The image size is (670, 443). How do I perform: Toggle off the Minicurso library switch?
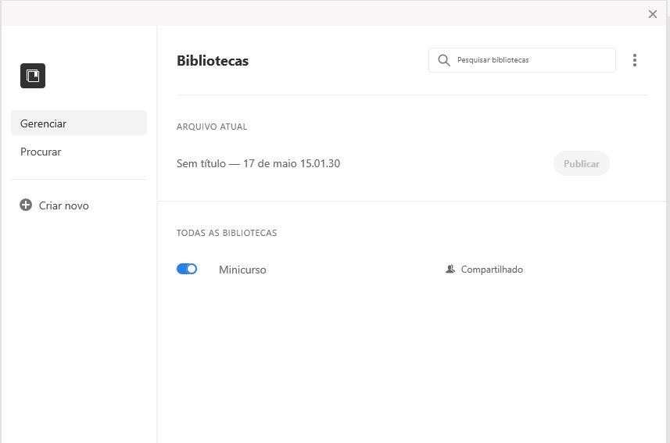187,269
